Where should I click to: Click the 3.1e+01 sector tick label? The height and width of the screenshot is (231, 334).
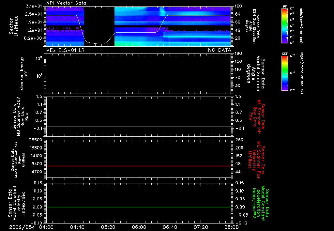coord(34,6)
